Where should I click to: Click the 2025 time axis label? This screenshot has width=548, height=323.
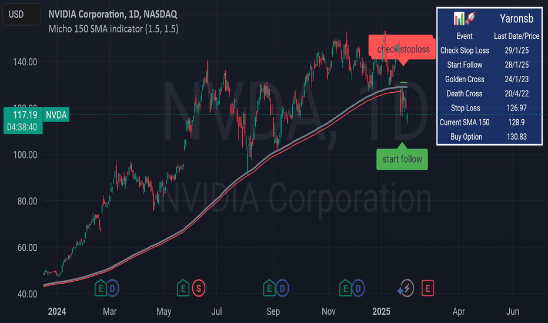381,311
